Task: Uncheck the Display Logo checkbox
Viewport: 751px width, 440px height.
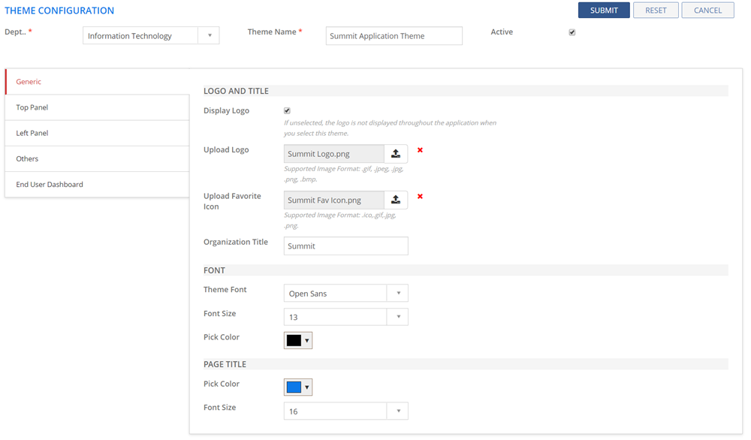Action: click(287, 111)
